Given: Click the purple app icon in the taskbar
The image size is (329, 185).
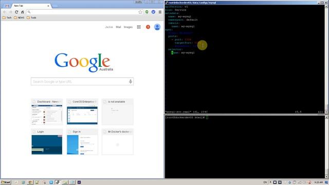Looking at the screenshot, I should click(x=79, y=182).
